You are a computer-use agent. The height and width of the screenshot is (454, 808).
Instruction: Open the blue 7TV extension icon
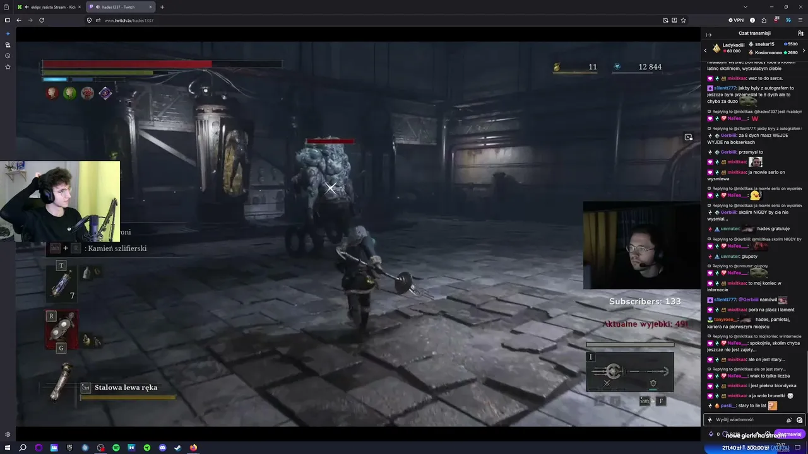point(788,20)
